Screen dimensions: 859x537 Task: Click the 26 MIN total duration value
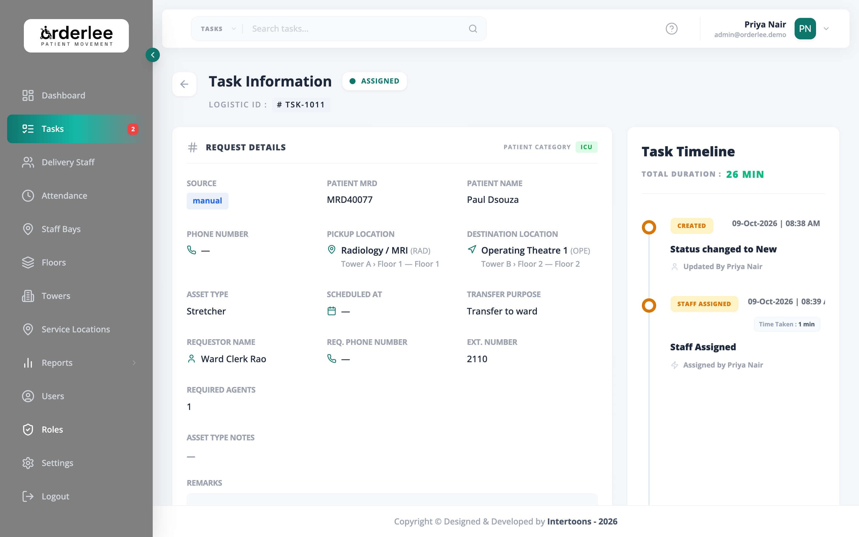[745, 175]
